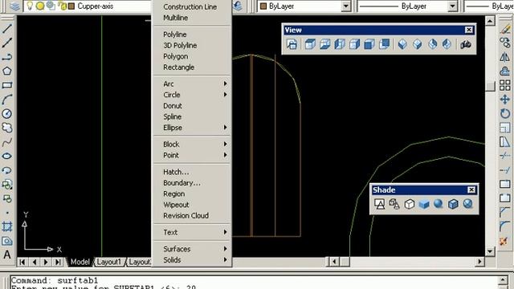Close the View floating toolbar
The image size is (514, 289).
click(469, 30)
